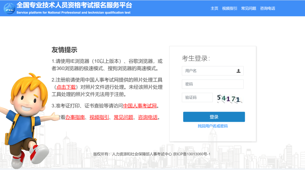Click the 验证码 captcha input field

tap(197, 97)
